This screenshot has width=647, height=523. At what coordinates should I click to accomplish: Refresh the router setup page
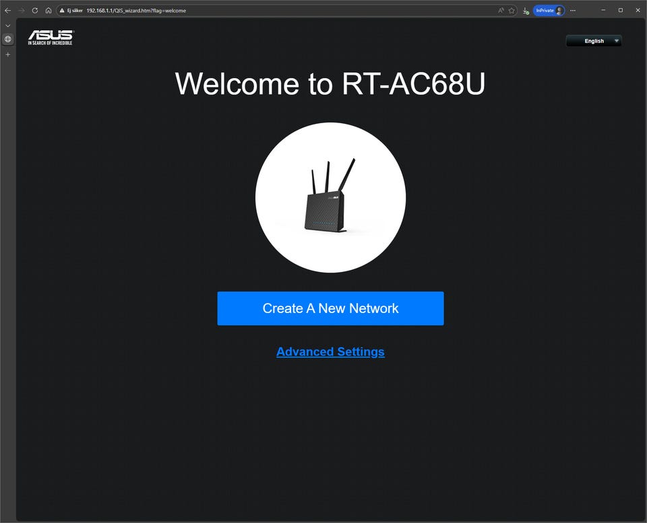(35, 11)
